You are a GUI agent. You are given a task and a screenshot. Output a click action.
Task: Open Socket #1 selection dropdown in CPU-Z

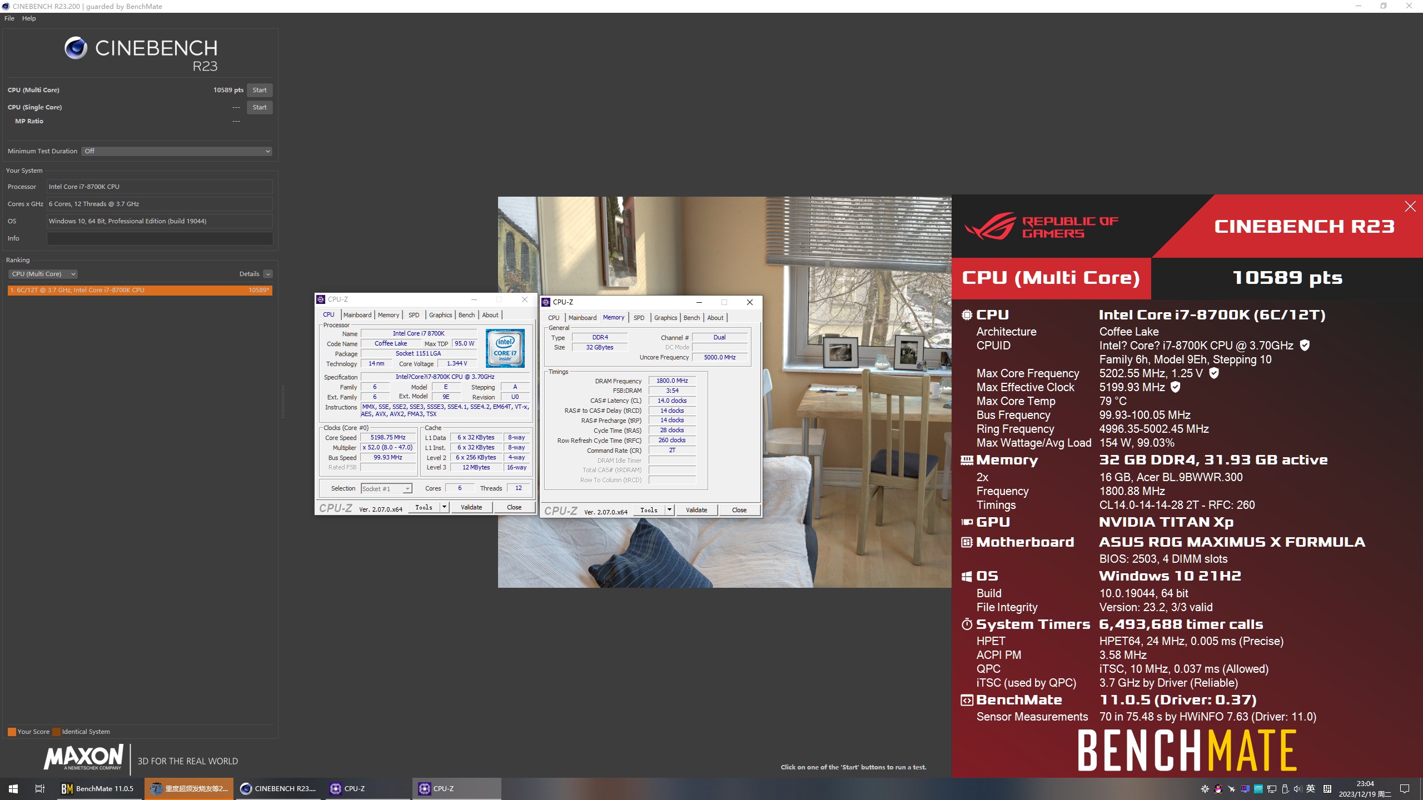(387, 489)
